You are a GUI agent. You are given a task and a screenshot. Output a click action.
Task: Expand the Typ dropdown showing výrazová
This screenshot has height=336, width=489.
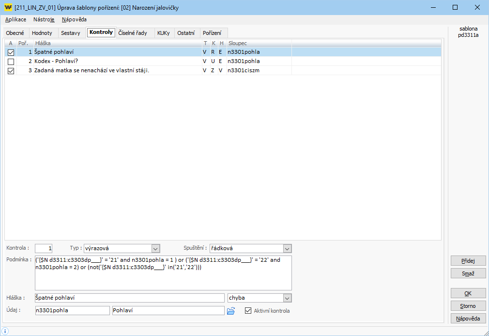click(x=155, y=249)
